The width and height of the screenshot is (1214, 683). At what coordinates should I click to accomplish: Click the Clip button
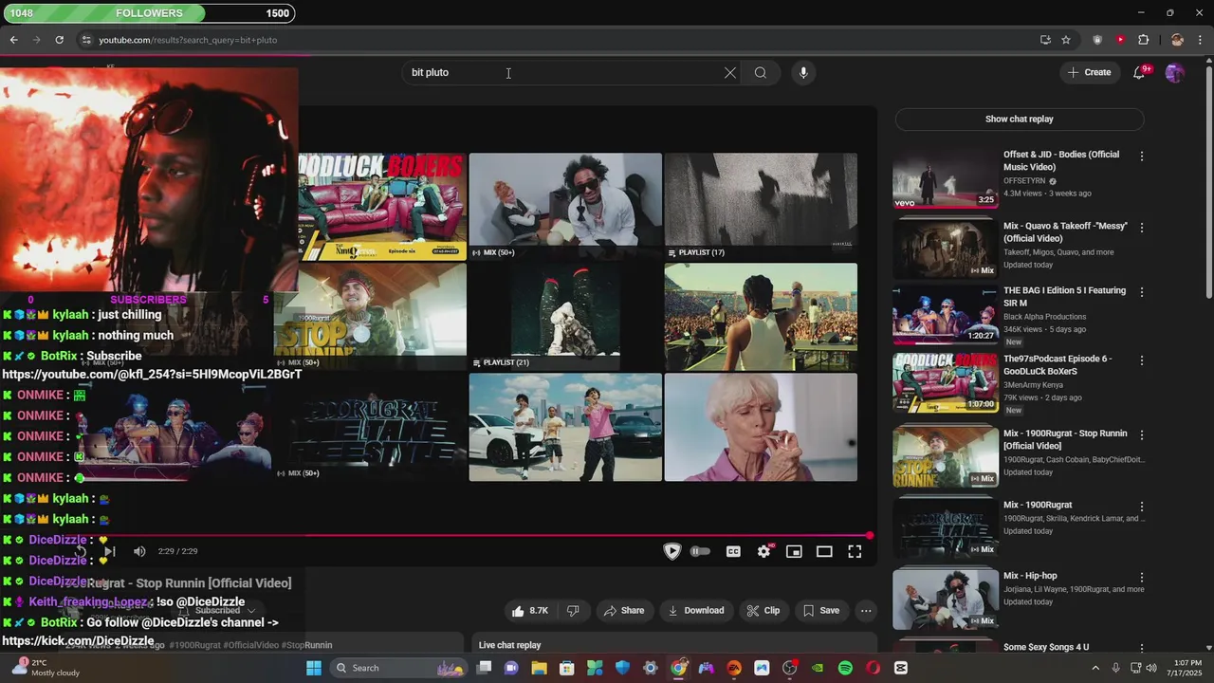[x=763, y=611]
